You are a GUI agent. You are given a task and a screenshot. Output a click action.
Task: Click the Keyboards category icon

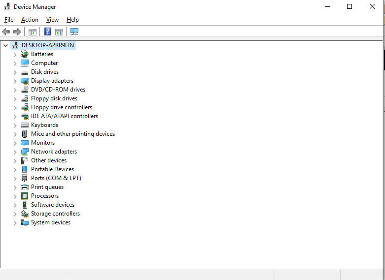(x=25, y=125)
